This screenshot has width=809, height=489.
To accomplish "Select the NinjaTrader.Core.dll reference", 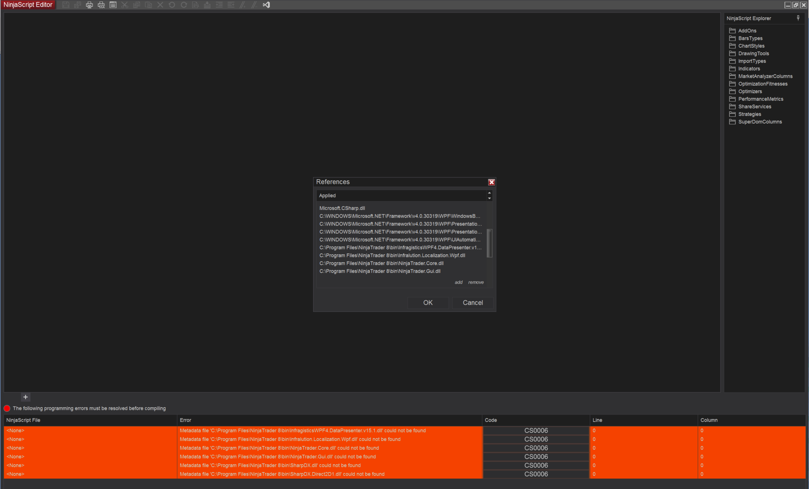I will tap(381, 263).
